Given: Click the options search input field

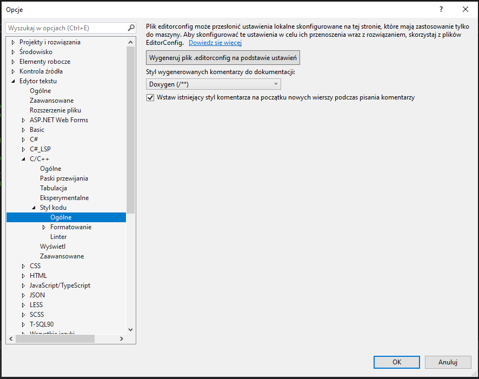Looking at the screenshot, I should (66, 28).
